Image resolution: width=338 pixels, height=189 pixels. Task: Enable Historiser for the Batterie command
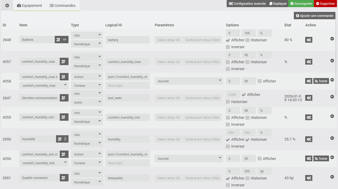click(x=247, y=40)
